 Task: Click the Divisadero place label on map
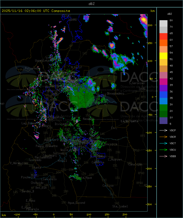[62, 124]
